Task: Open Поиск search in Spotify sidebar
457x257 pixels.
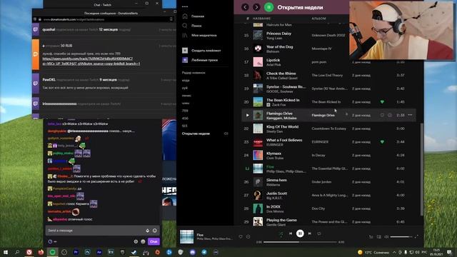Action: pos(192,26)
